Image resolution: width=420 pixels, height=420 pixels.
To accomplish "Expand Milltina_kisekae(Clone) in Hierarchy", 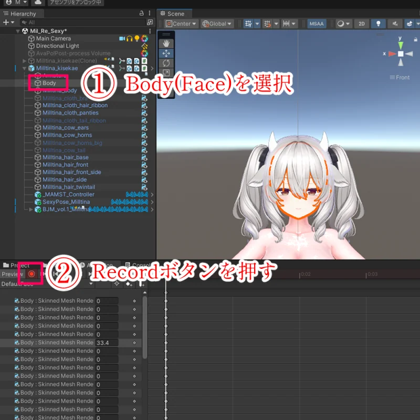I will pos(24,61).
